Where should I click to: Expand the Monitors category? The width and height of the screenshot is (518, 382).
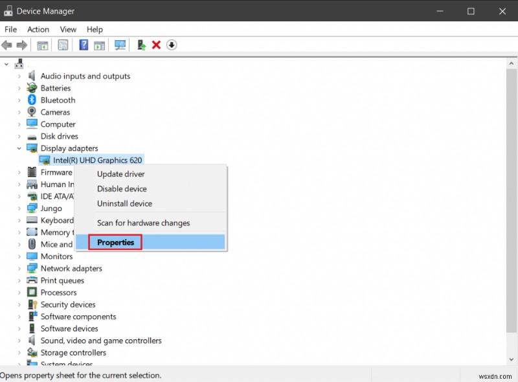tap(19, 256)
